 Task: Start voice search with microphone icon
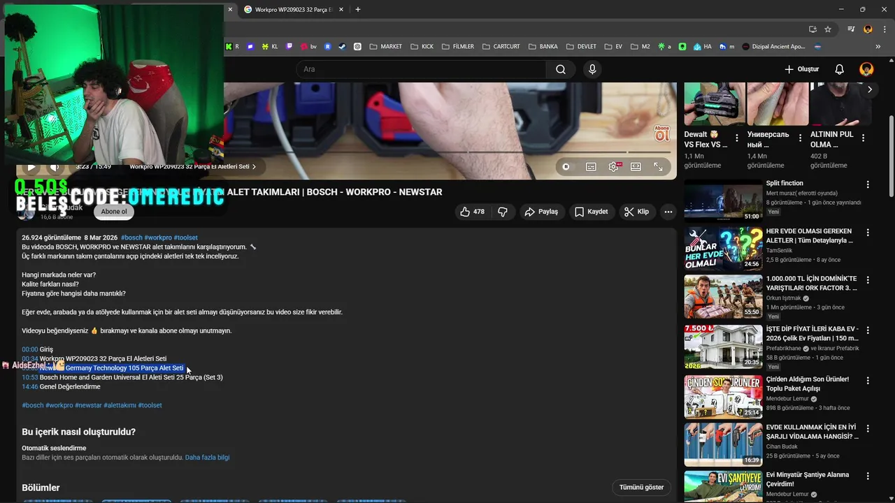pos(592,69)
